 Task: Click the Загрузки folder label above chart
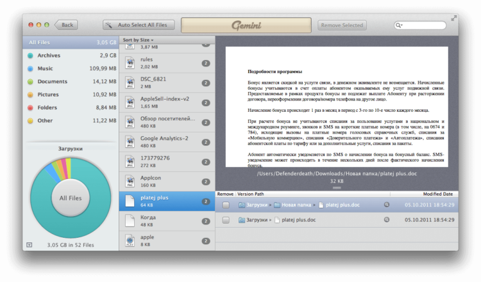(71, 148)
